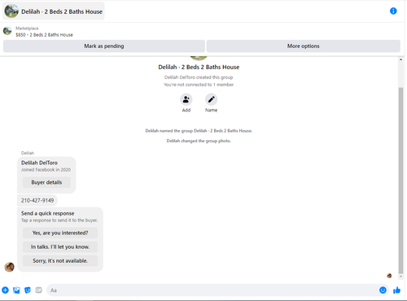
Task: Click 'Joined Facebook in 2020' text
Action: (46, 170)
